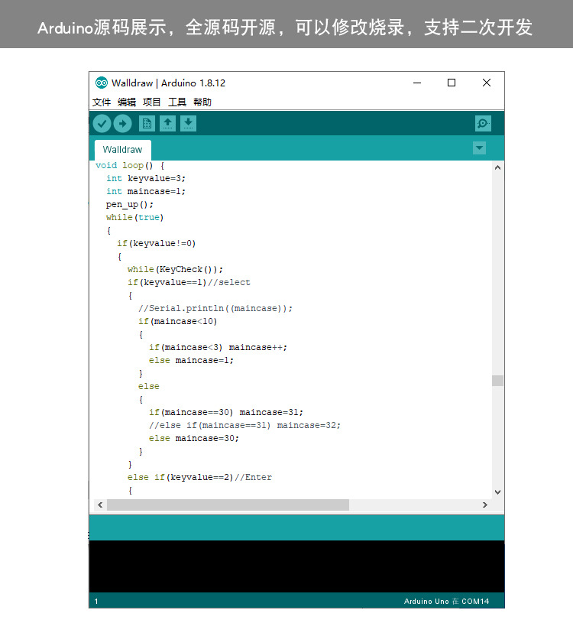
Task: Click the horizontal scrollbar left arrow
Action: tap(99, 505)
